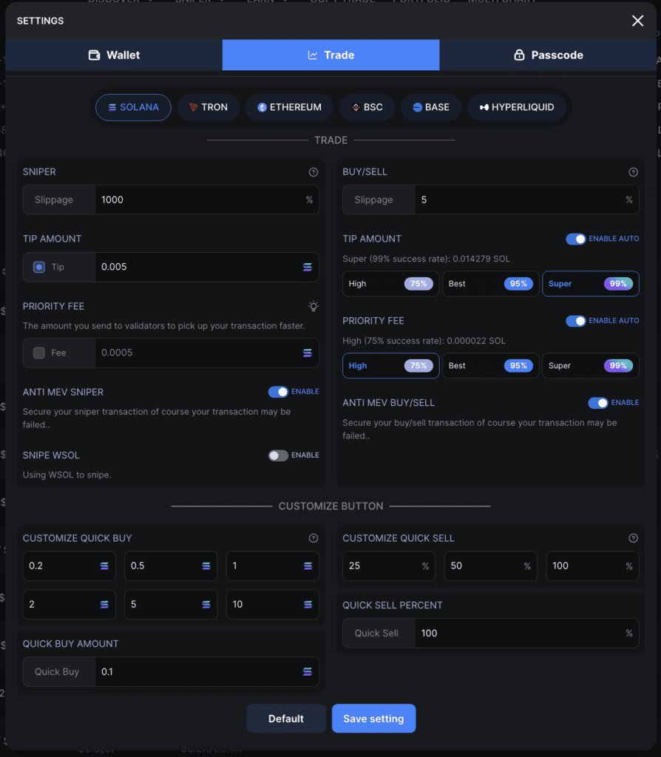Check the Fee checkbox under Priority Fee
661x757 pixels.
(x=39, y=353)
